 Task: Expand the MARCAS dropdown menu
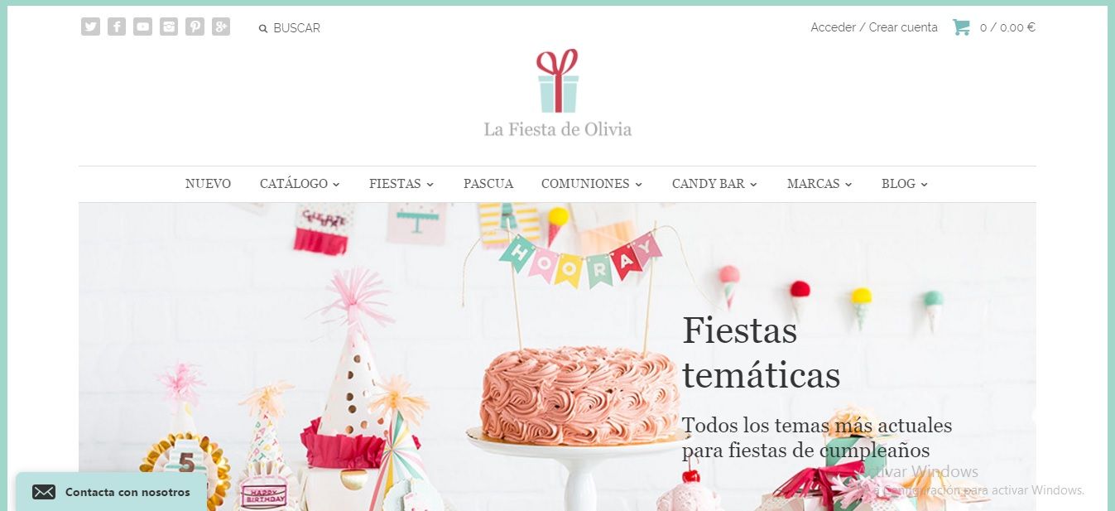tap(819, 184)
